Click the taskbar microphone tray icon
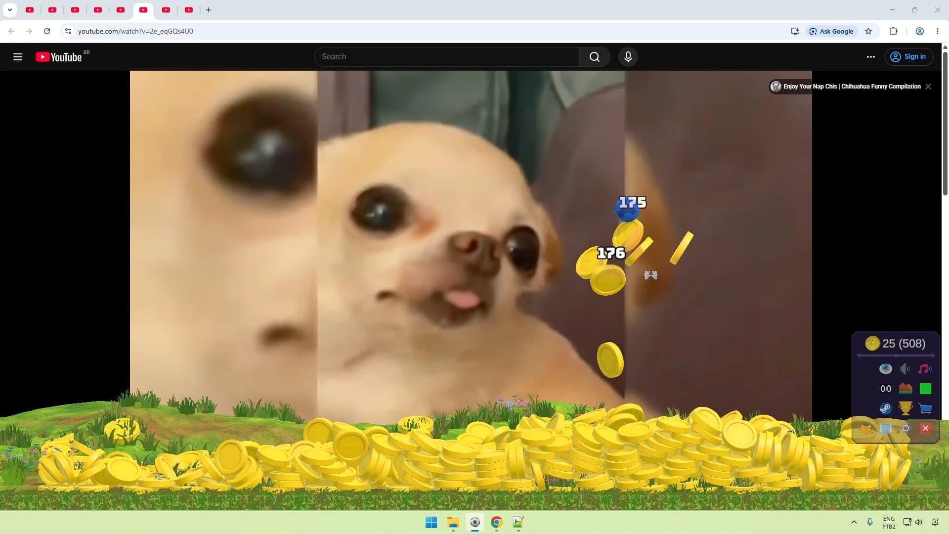949x534 pixels. pyautogui.click(x=870, y=522)
